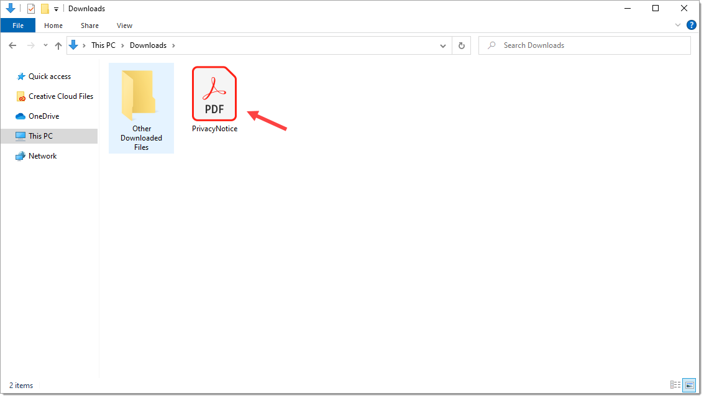Switch to Large icons view layout
The image size is (704, 398).
coord(689,385)
